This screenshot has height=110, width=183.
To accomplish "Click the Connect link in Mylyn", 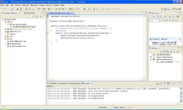I will [x=155, y=42].
